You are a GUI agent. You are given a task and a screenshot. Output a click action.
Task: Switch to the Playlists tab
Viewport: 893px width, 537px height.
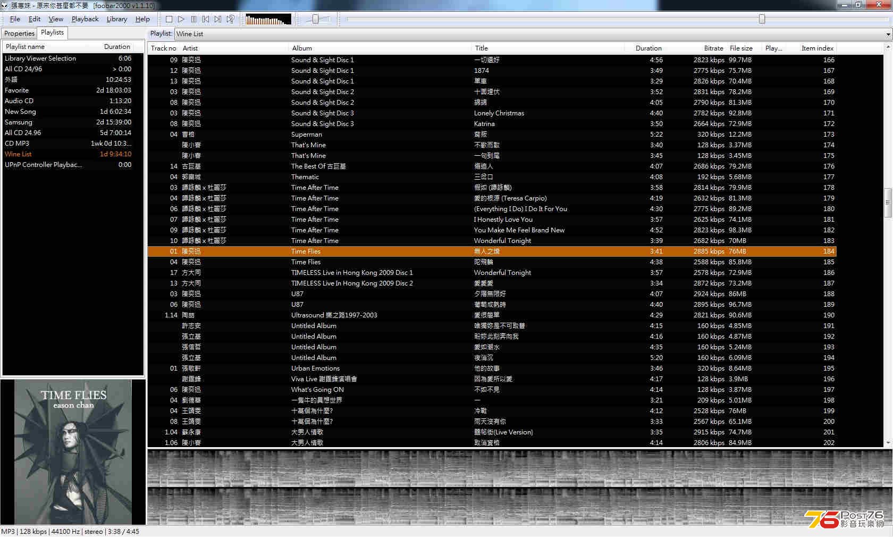coord(52,32)
